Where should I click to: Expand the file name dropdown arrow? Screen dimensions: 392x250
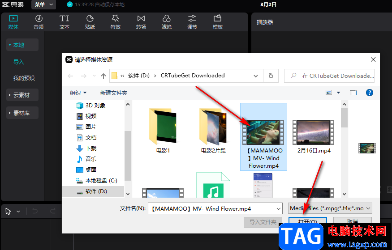[279, 208]
